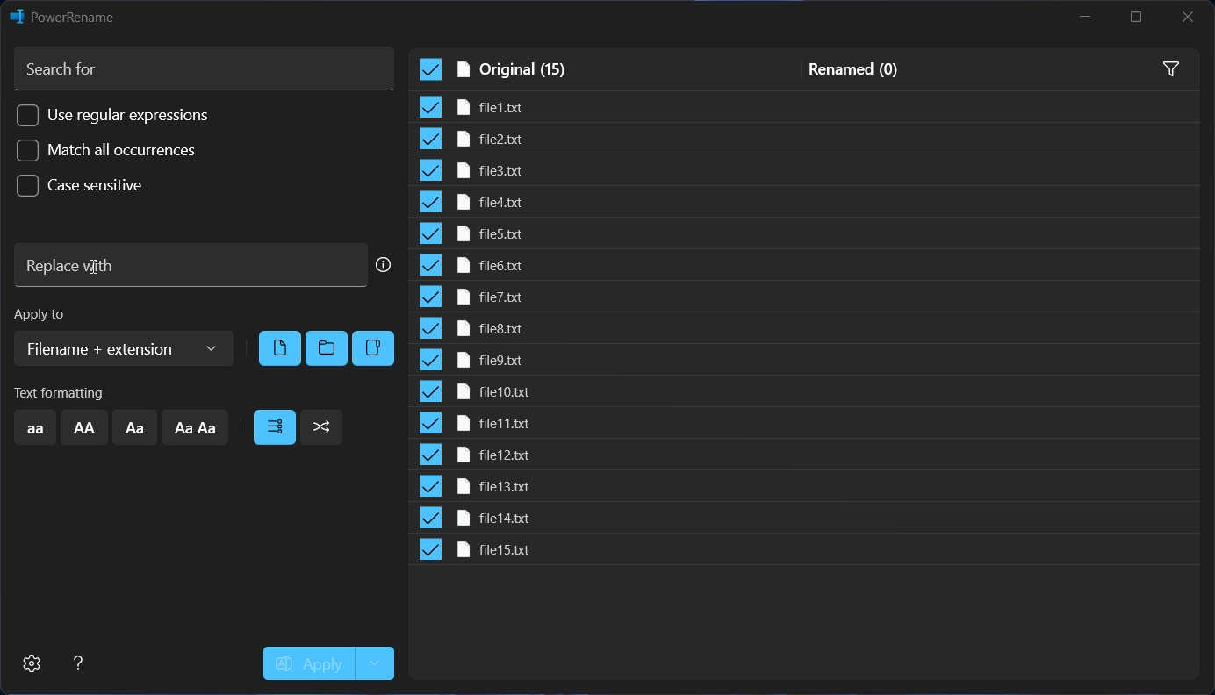Toggle the enumerate items icon
Viewport: 1215px width, 695px height.
pos(275,427)
